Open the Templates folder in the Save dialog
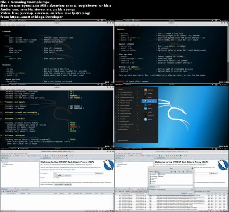This screenshot has width=229, height=212. tap(162, 175)
